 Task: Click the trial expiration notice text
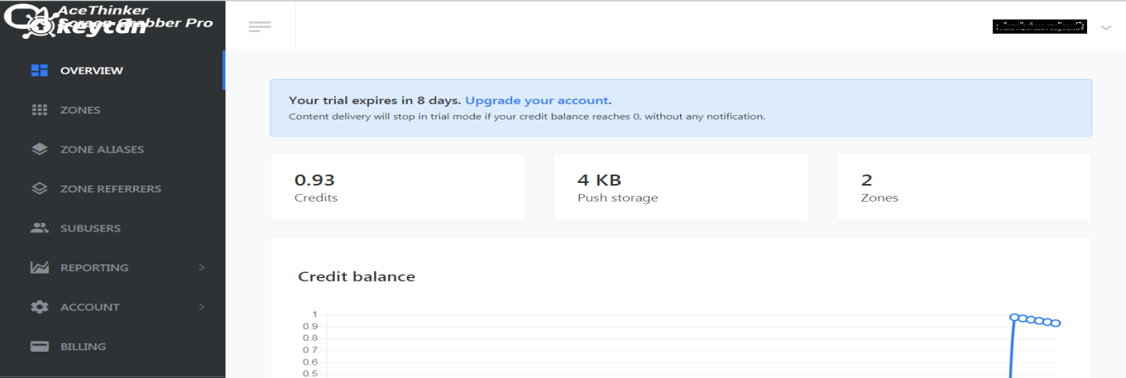(x=375, y=100)
